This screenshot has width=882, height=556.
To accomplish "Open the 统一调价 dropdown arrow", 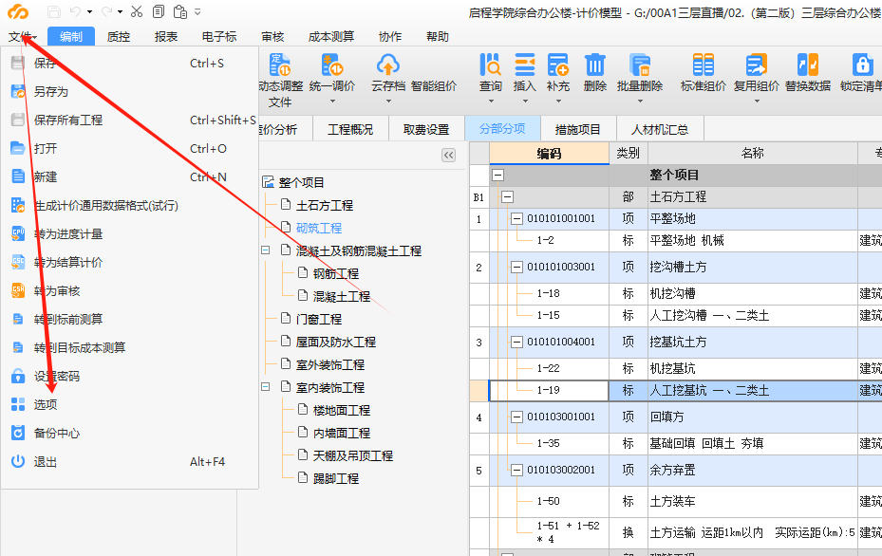I will [332, 102].
